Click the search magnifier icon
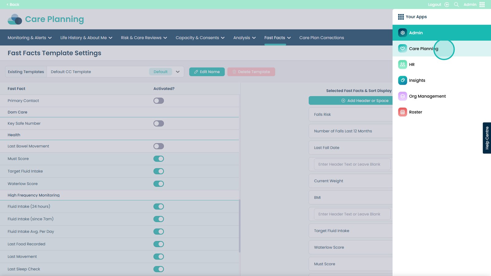 [456, 5]
